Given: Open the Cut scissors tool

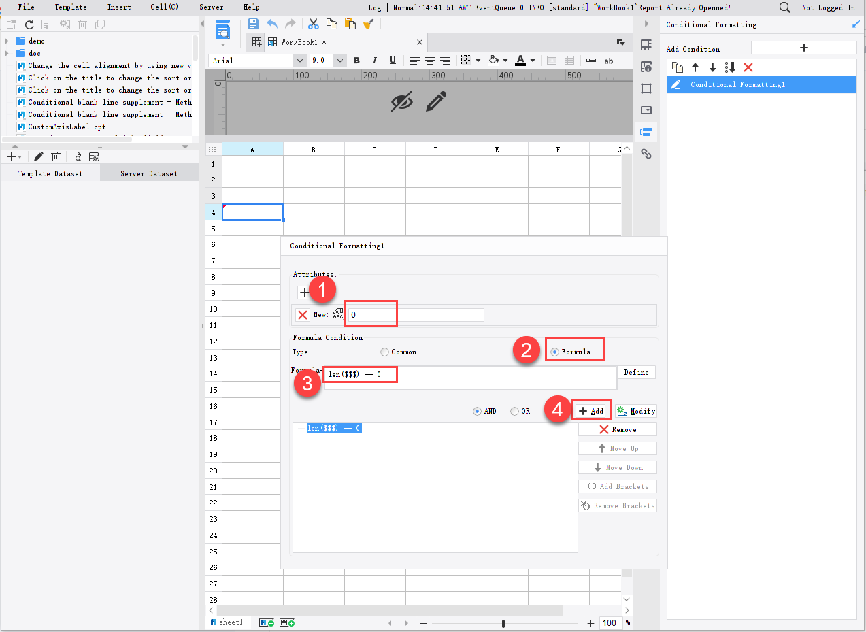Looking at the screenshot, I should (x=313, y=24).
